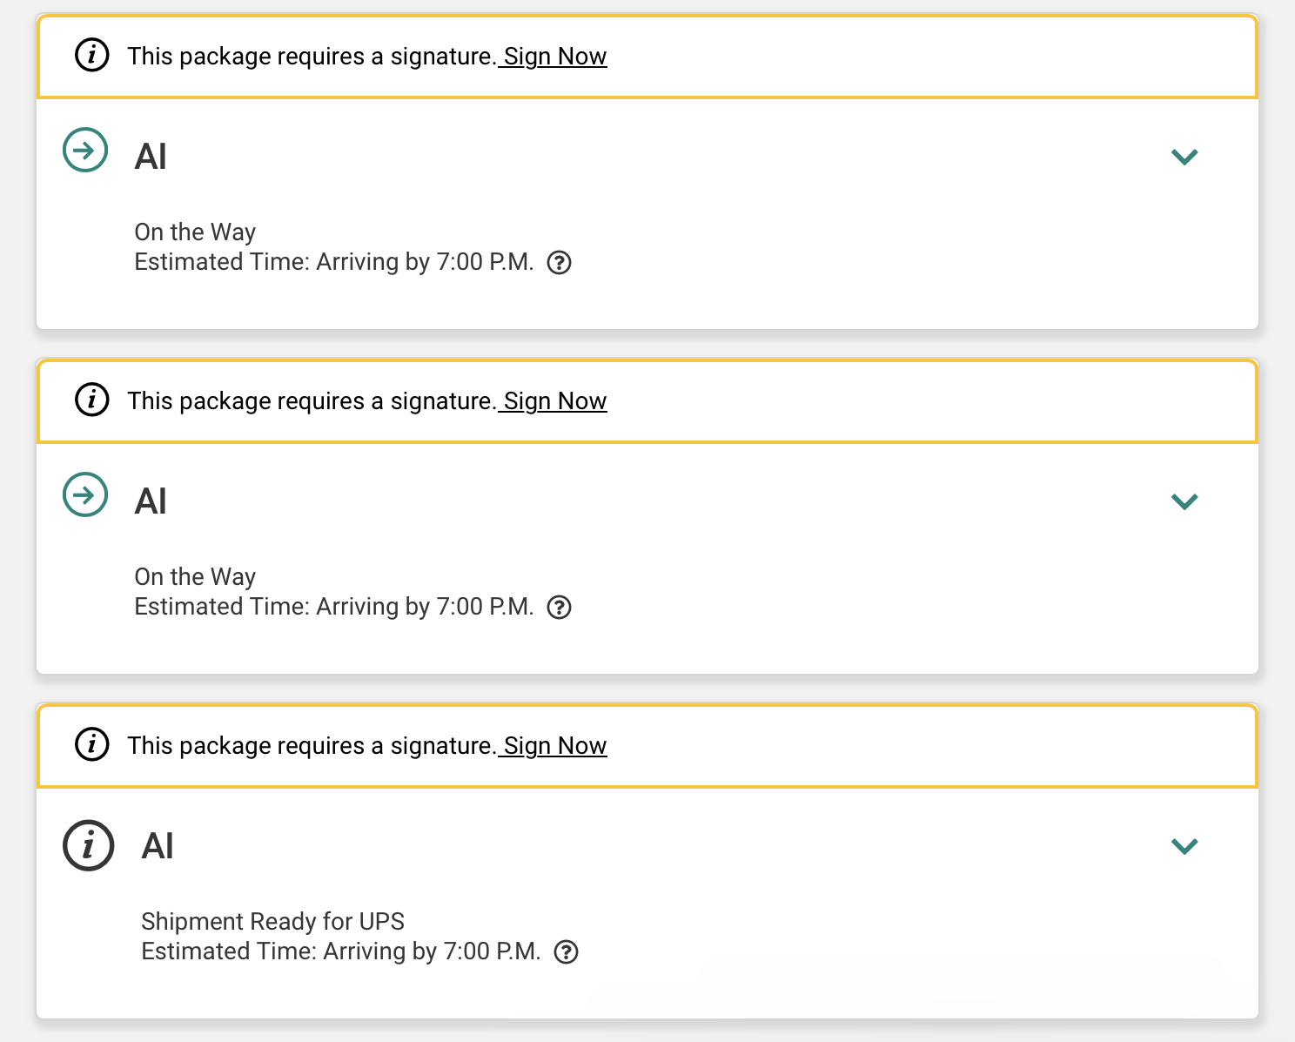Click Sign Now link for second package
The width and height of the screenshot is (1295, 1042).
pos(554,401)
